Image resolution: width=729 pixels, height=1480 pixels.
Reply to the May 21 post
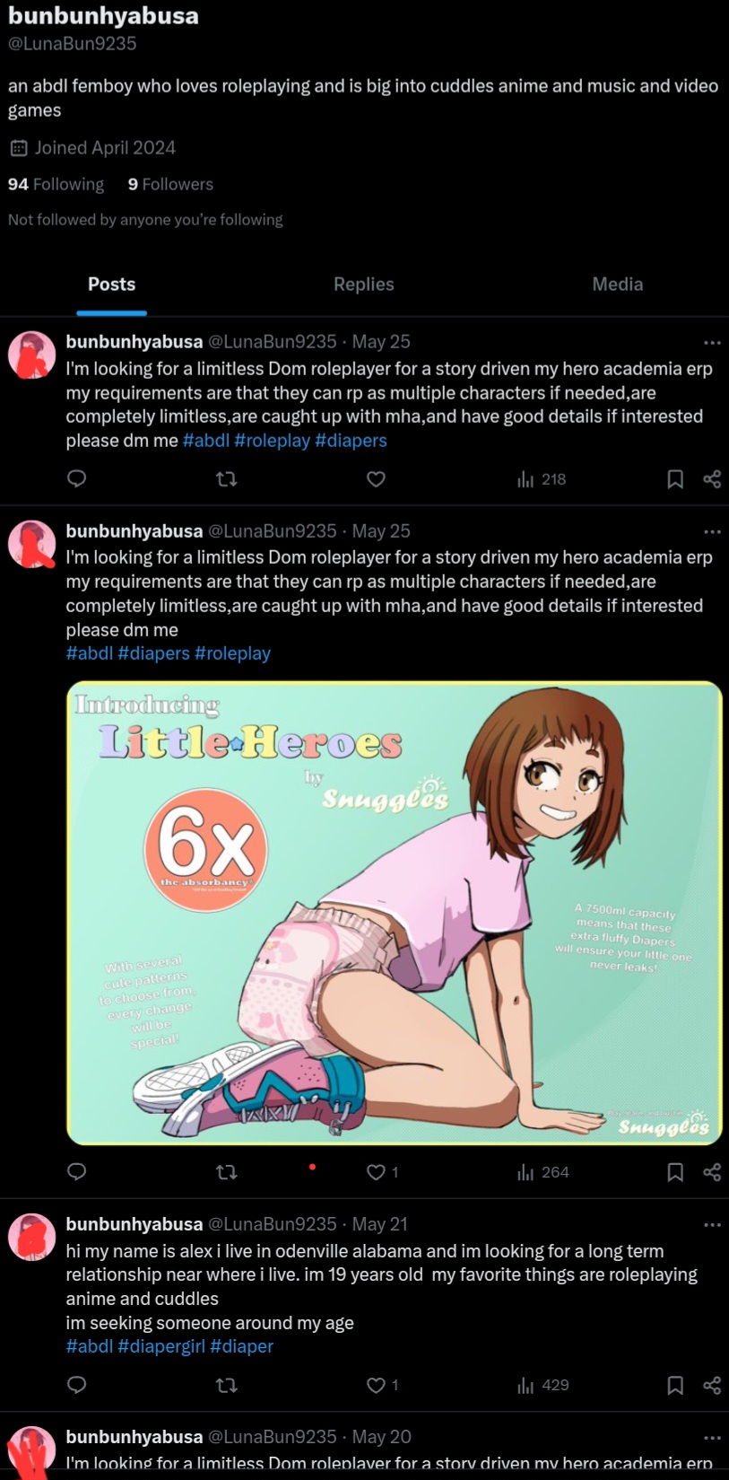point(77,1385)
